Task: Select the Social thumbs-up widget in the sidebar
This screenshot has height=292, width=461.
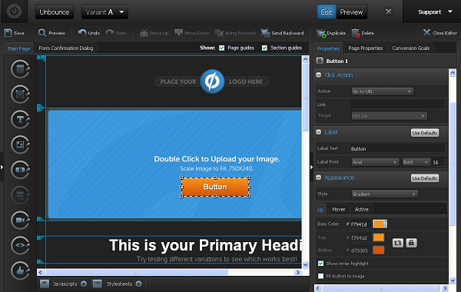Action: point(20,270)
